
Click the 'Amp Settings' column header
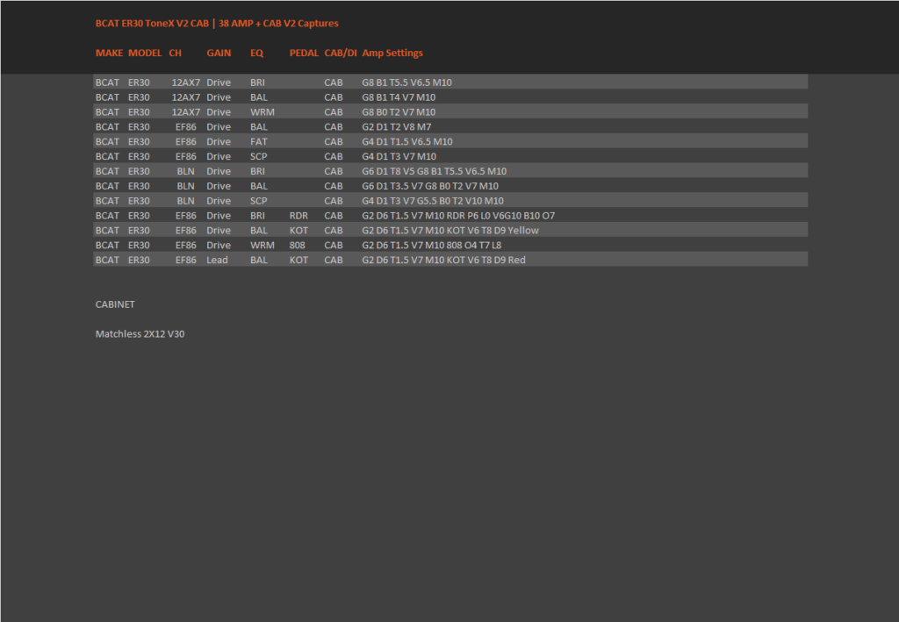[392, 53]
